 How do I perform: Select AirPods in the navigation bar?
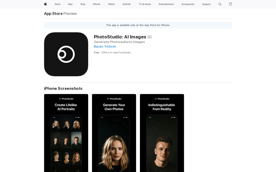point(126,4)
